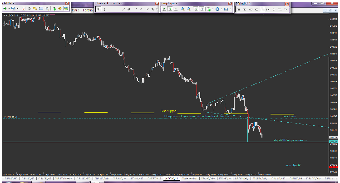Select the 'mon objectif' chart label

(x=293, y=165)
